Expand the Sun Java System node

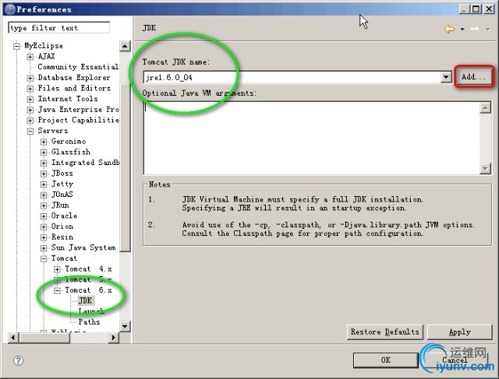(44, 248)
